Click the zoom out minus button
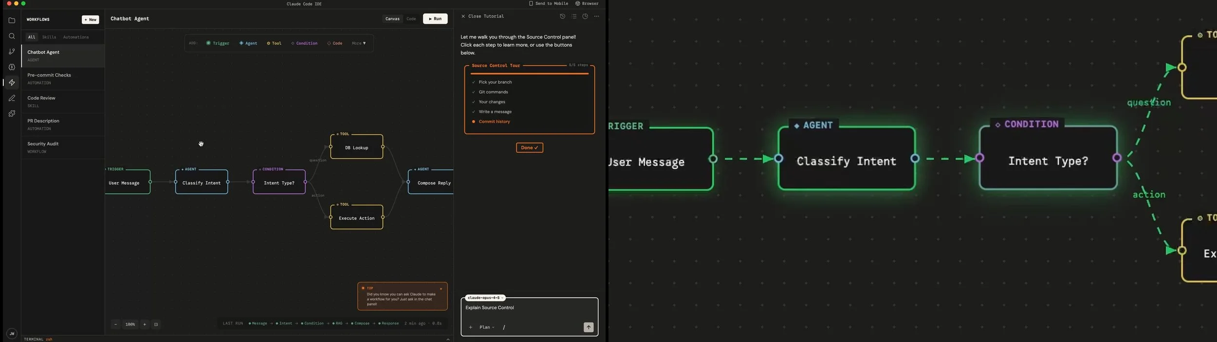 click(115, 324)
